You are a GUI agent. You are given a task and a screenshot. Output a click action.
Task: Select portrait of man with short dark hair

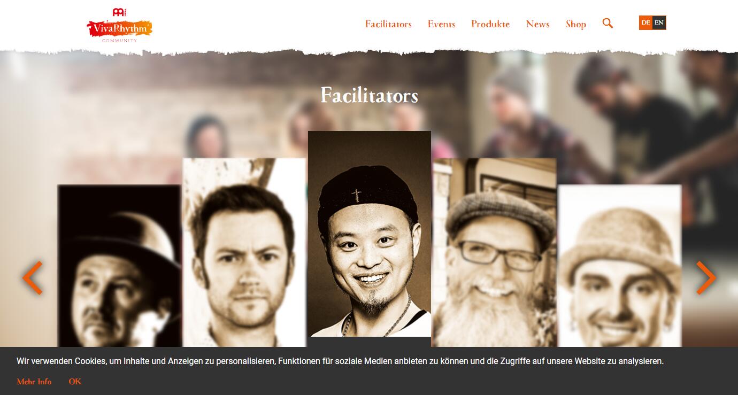tap(244, 252)
